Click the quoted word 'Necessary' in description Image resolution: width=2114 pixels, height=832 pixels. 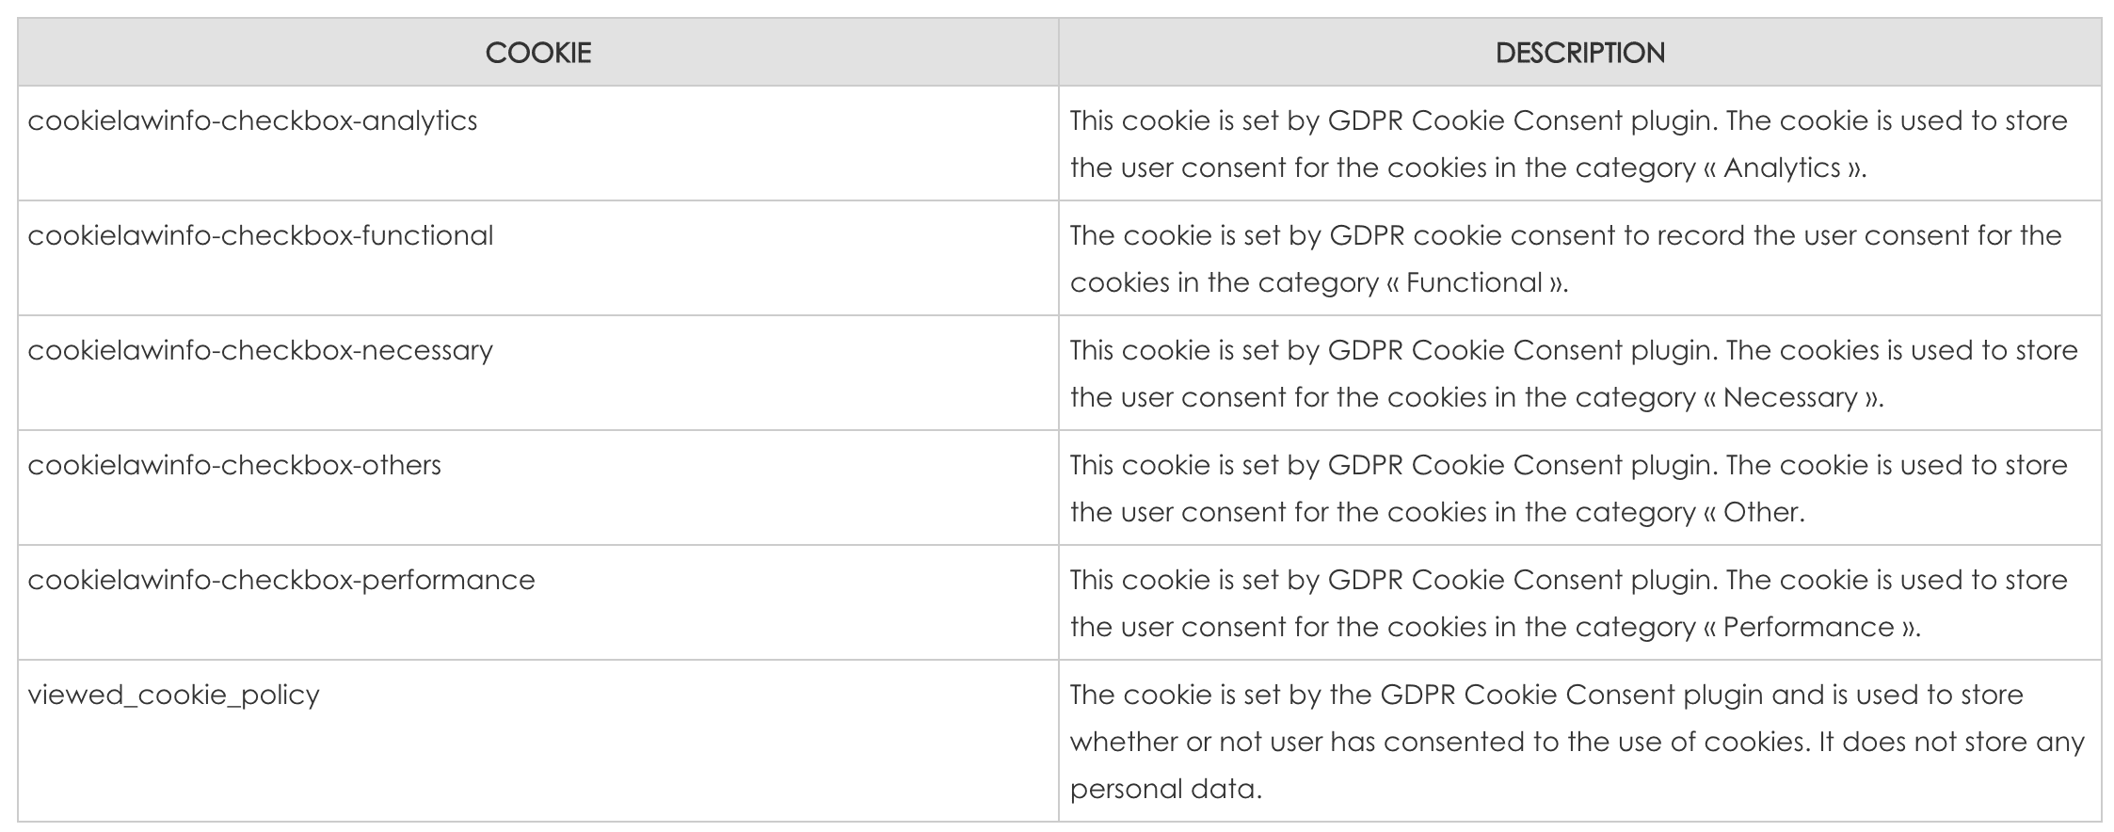point(1790,397)
